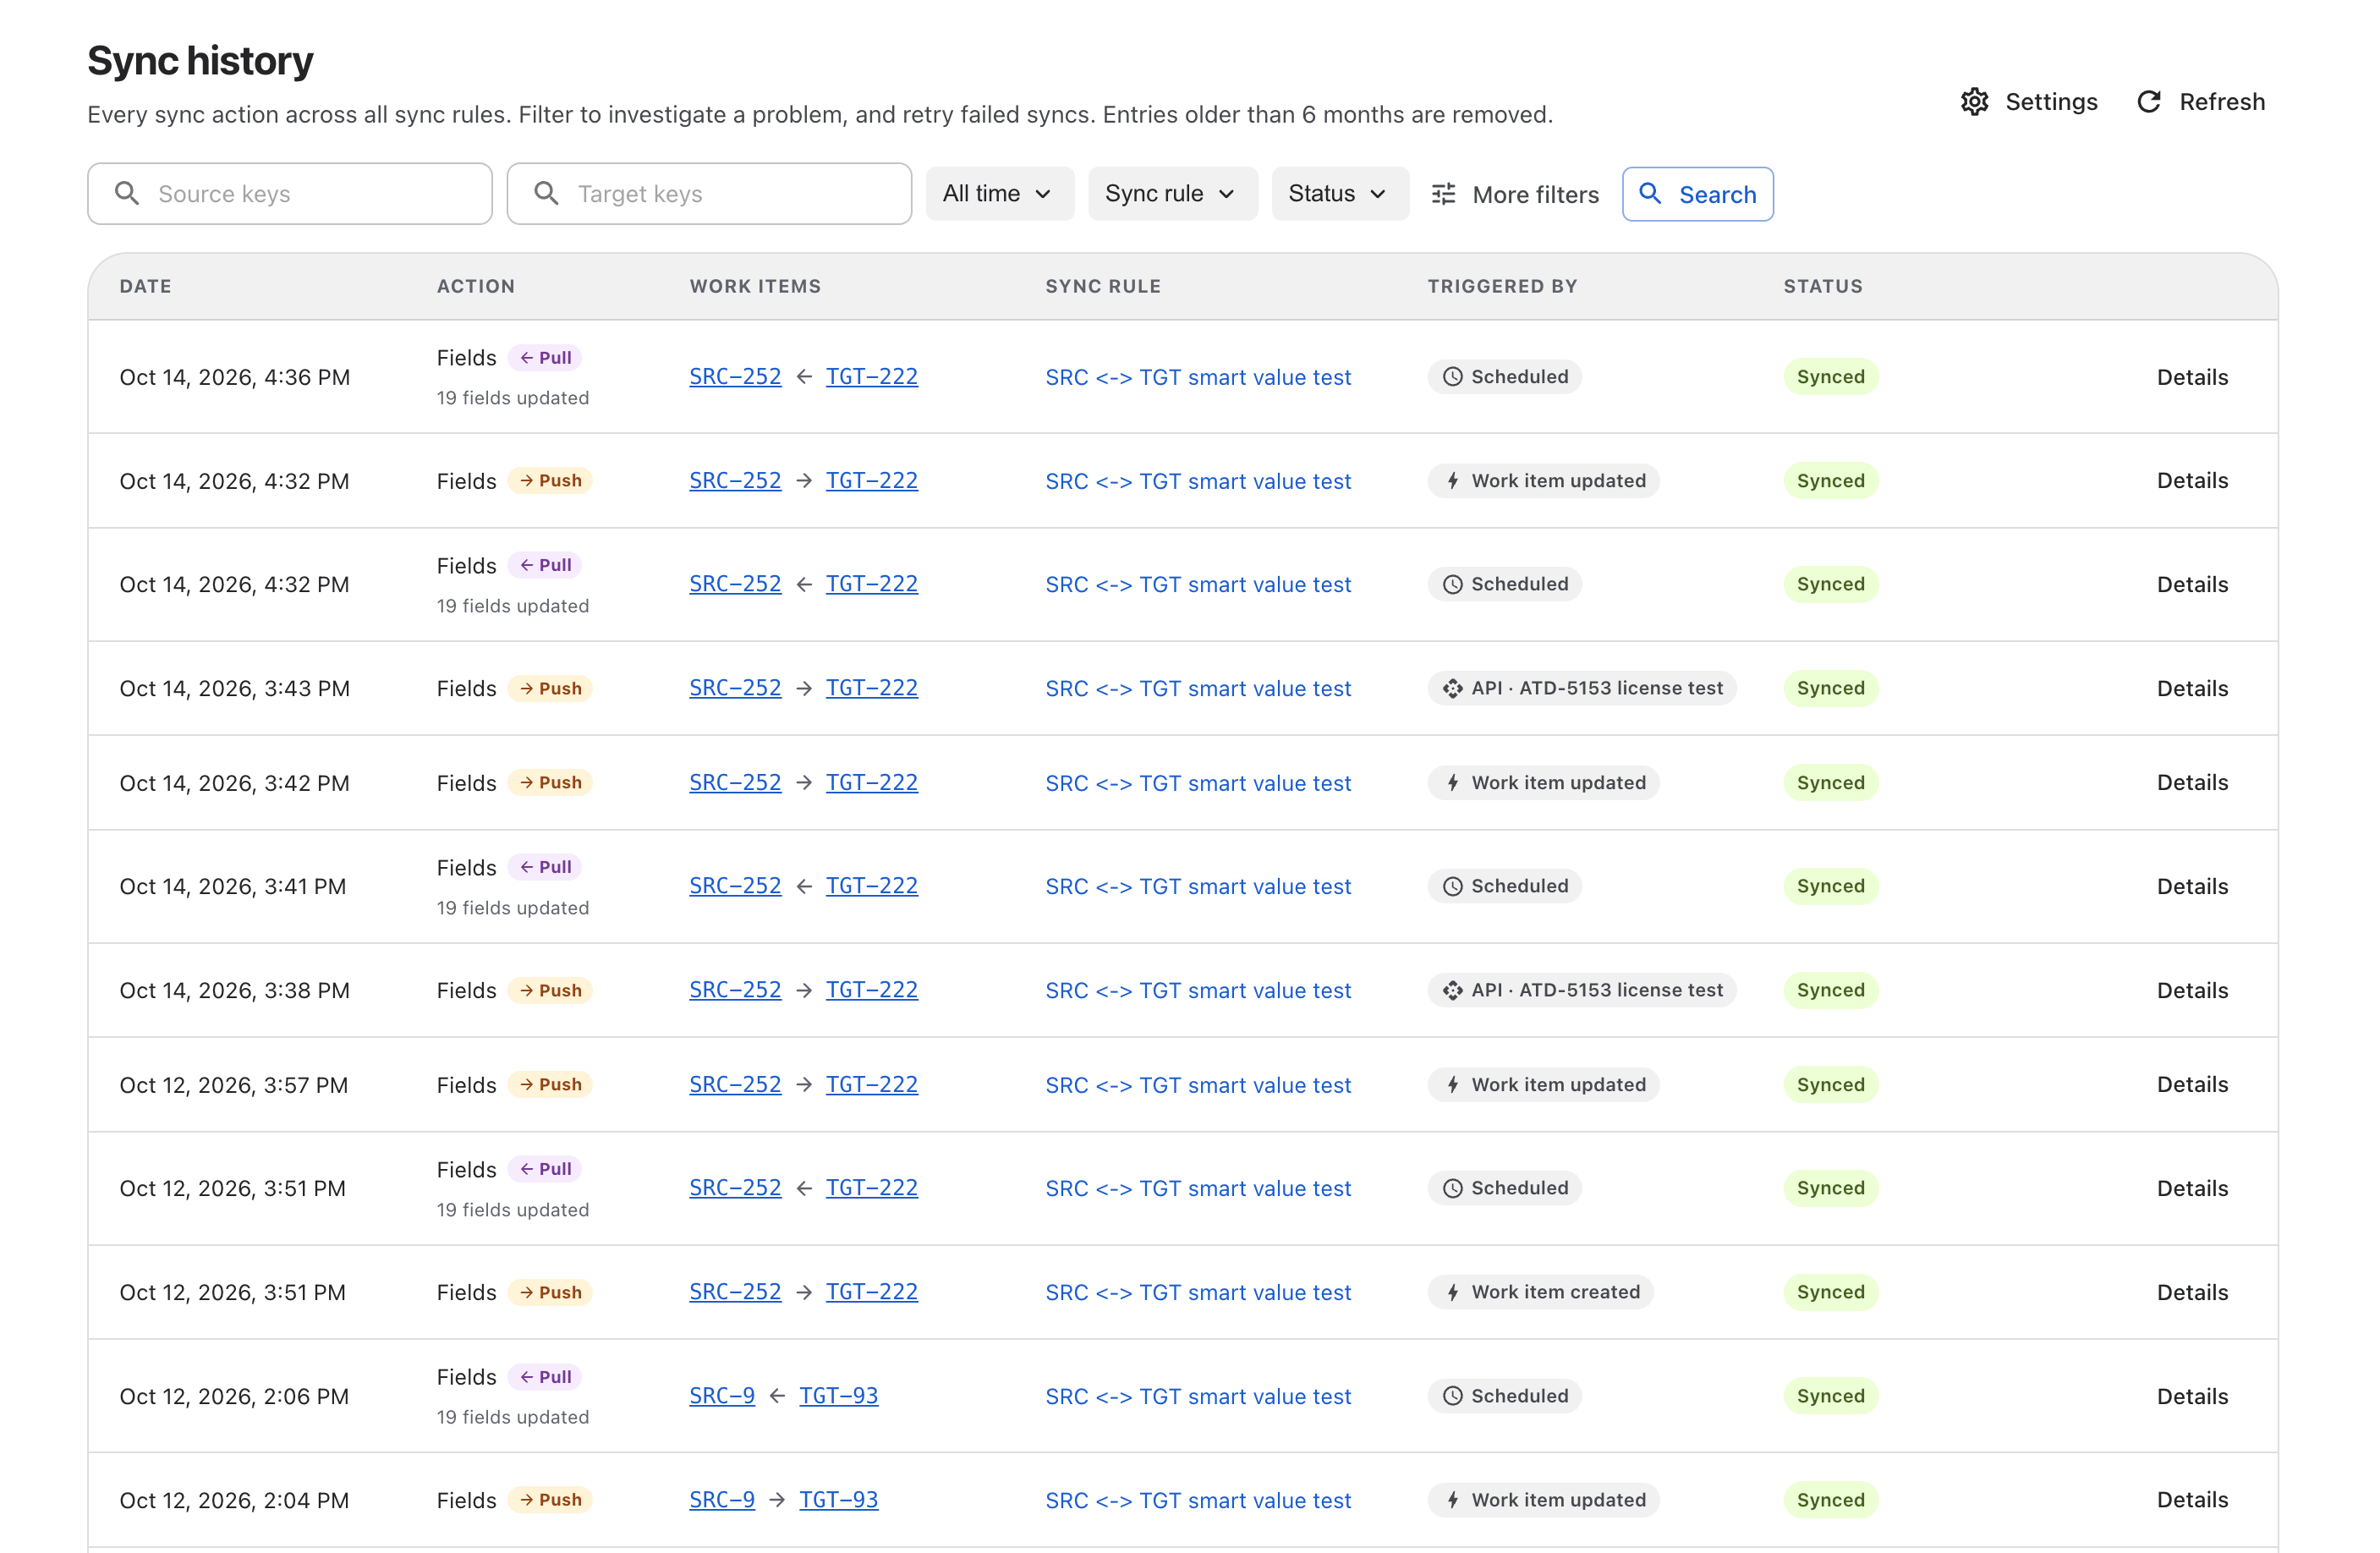This screenshot has height=1553, width=2380.
Task: Open TGT-222 link in Oct 12 3:57 PM row
Action: click(x=871, y=1085)
